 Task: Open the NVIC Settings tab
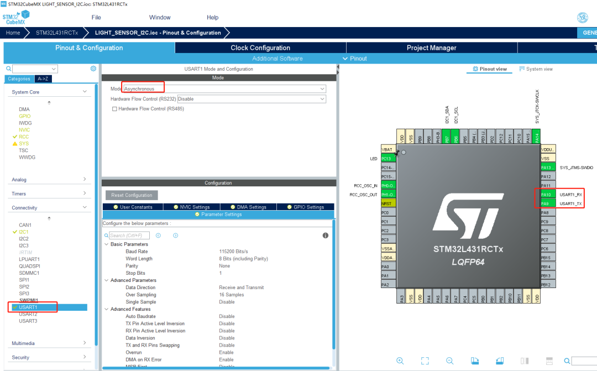pos(191,207)
